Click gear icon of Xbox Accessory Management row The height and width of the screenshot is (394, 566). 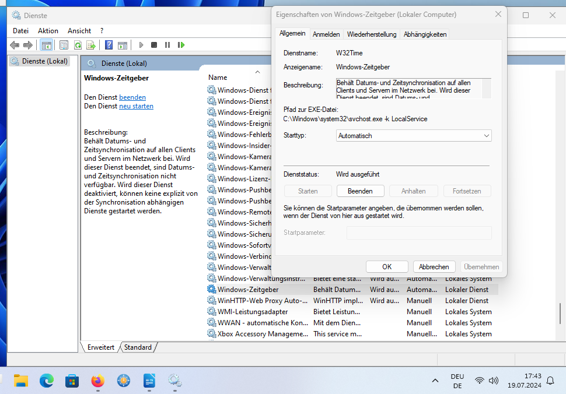212,333
